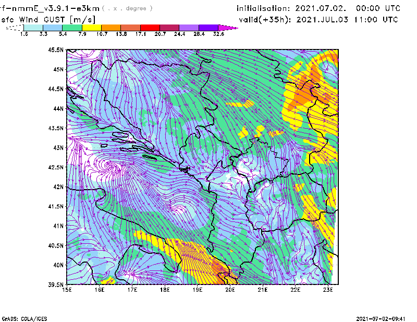
Task: Click the 41N latitude label
Action: click(x=58, y=226)
